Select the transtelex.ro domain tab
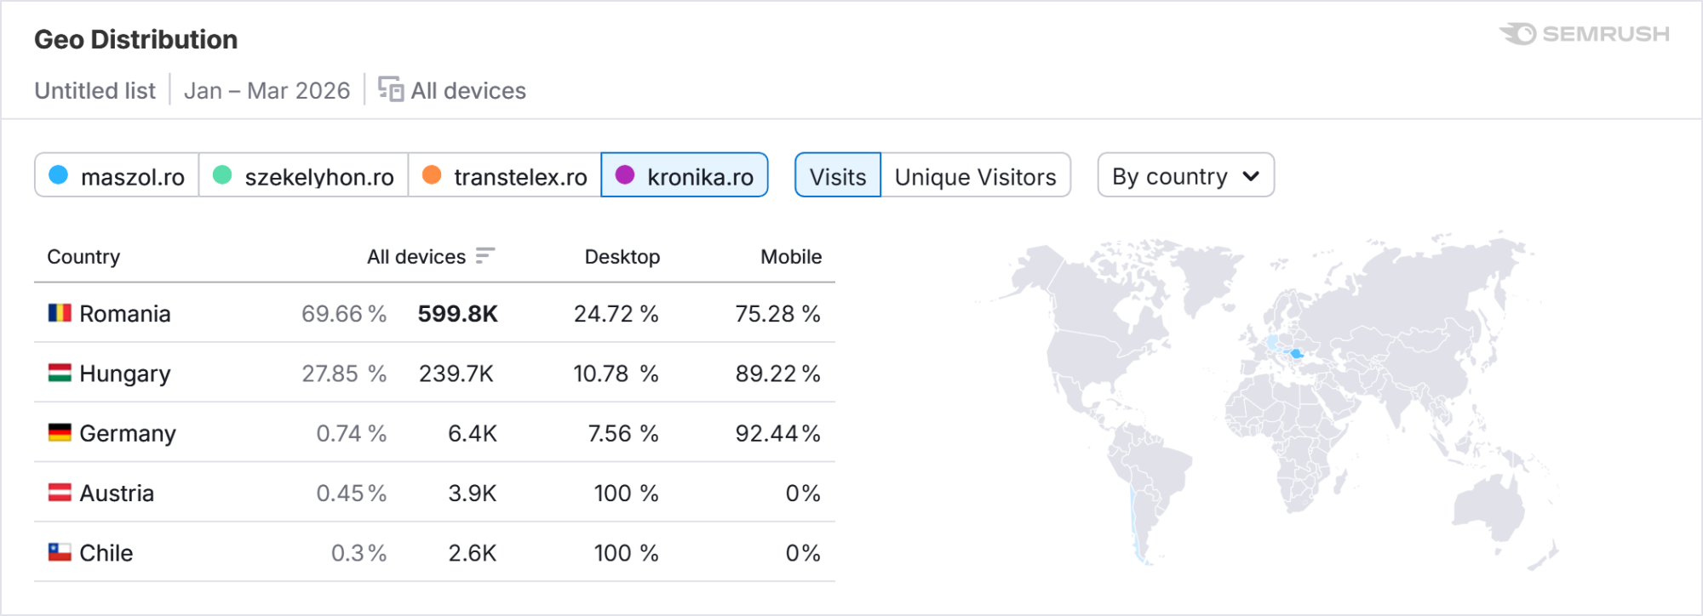This screenshot has width=1703, height=616. point(505,176)
